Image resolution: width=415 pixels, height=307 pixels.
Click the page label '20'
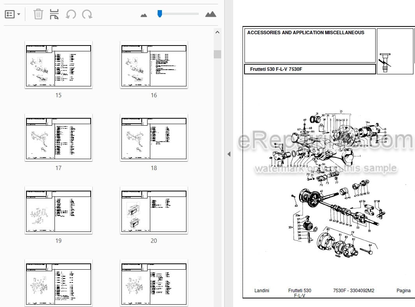[x=154, y=240]
